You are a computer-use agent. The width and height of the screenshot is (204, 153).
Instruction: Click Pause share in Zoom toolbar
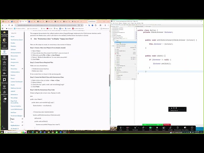coord(157,128)
